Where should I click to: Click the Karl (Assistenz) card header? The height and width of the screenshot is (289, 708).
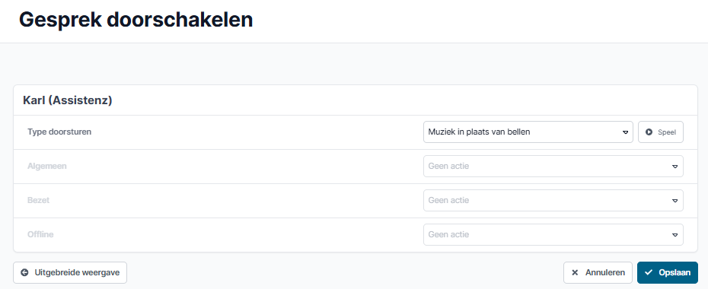67,100
